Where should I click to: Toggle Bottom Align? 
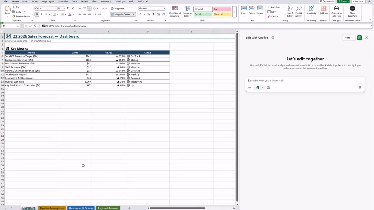[x=89, y=8]
